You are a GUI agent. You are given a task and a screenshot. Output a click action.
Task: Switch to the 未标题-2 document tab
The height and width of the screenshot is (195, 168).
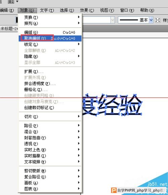point(9,29)
